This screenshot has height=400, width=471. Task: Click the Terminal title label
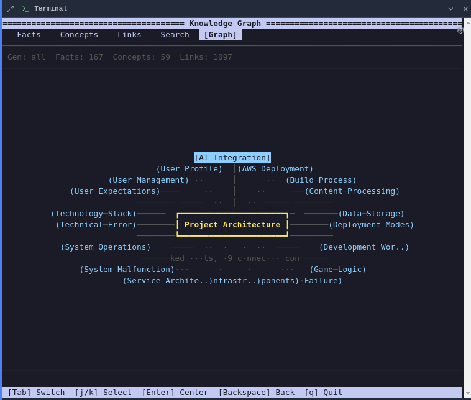(50, 9)
